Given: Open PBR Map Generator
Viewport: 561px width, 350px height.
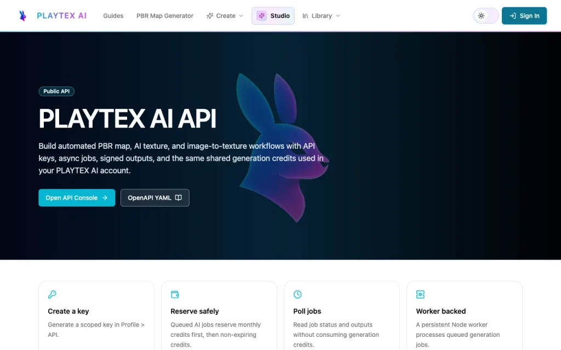Looking at the screenshot, I should click(164, 16).
